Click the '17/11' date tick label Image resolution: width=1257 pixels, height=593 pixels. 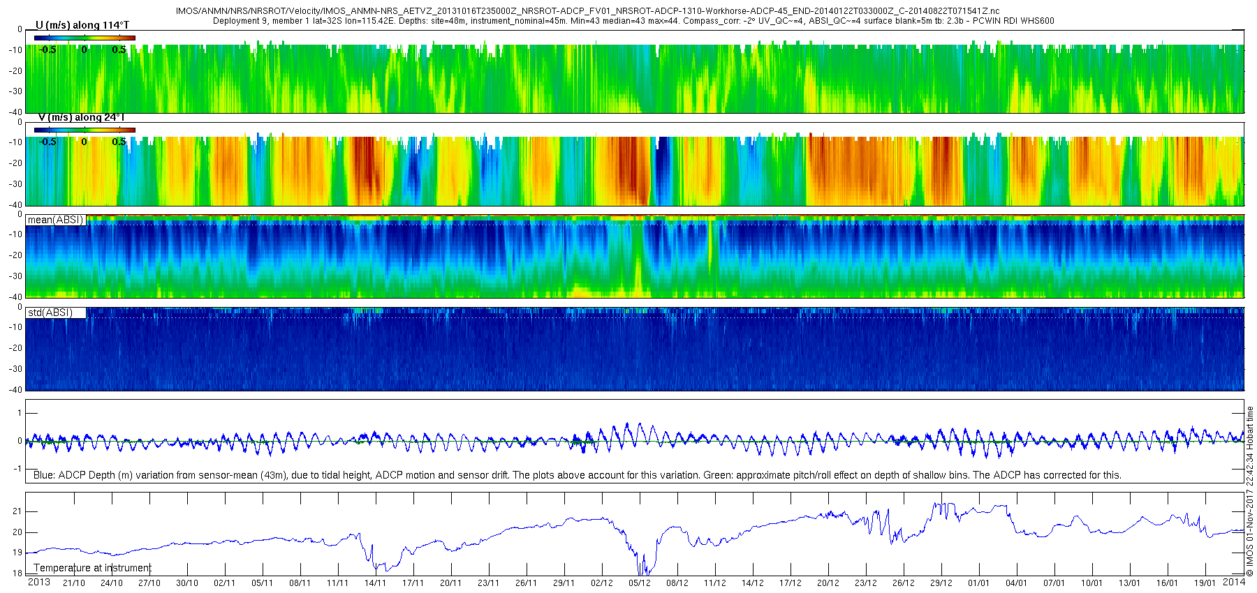coord(413,583)
